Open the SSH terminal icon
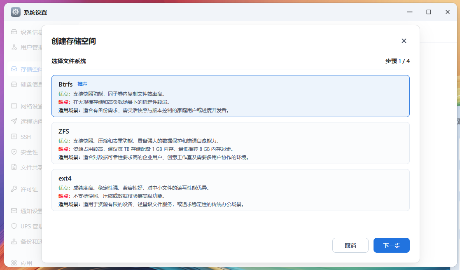Viewport: 460px width, 270px height. click(x=15, y=136)
